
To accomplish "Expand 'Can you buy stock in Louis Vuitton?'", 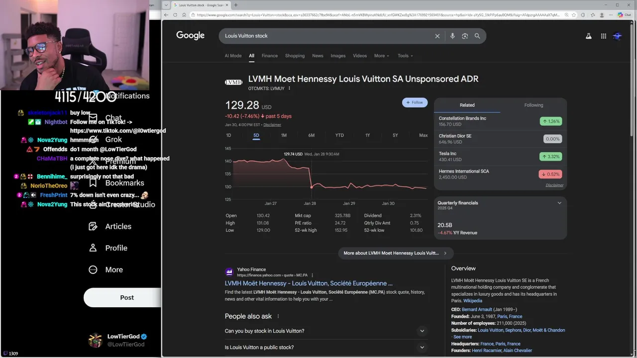I will click(x=326, y=331).
